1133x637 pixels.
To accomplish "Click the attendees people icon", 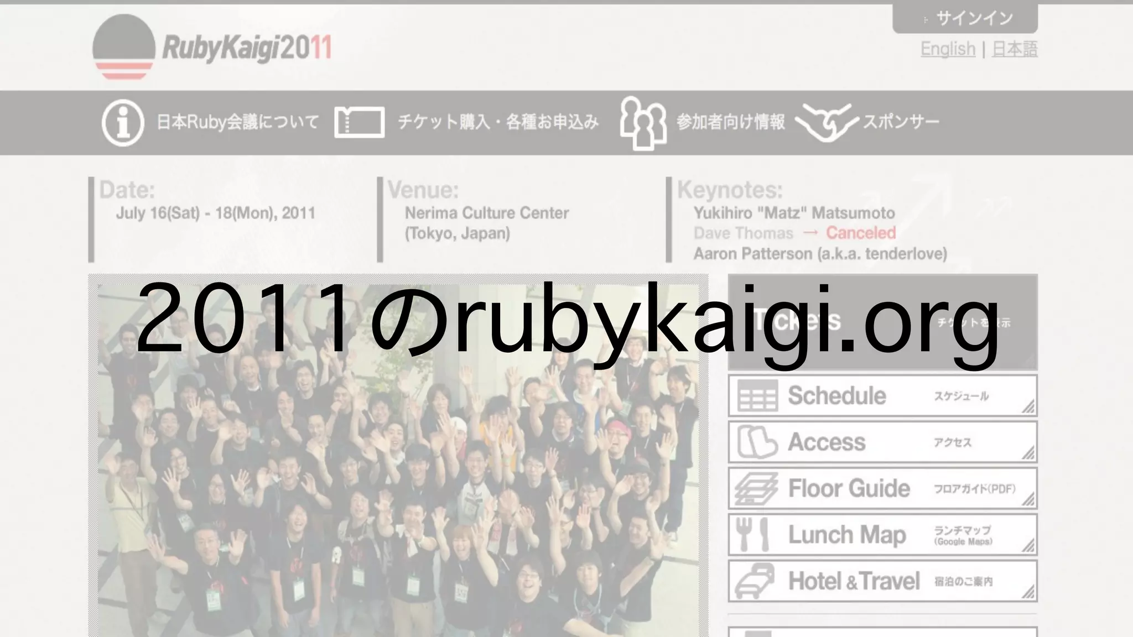I will point(643,123).
